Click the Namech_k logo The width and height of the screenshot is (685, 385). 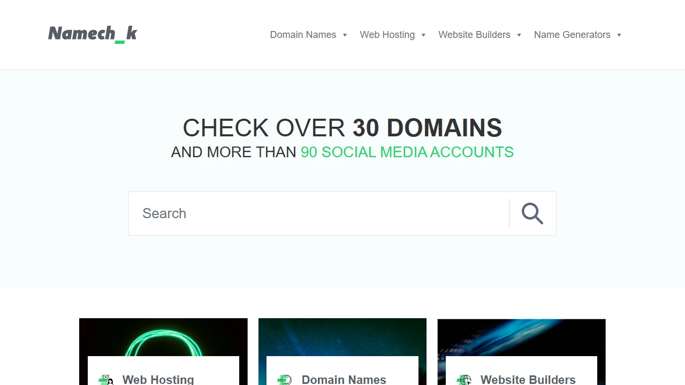pyautogui.click(x=93, y=34)
